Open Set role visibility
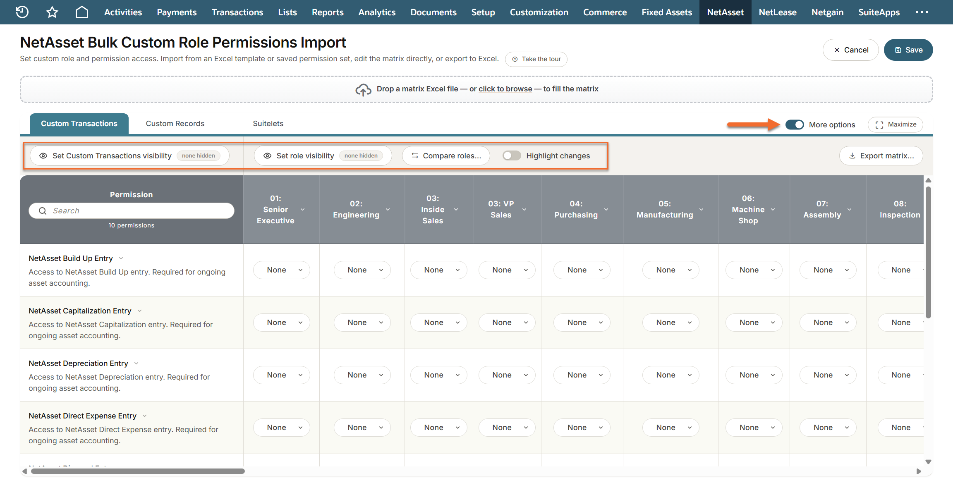This screenshot has height=490, width=953. pos(323,155)
